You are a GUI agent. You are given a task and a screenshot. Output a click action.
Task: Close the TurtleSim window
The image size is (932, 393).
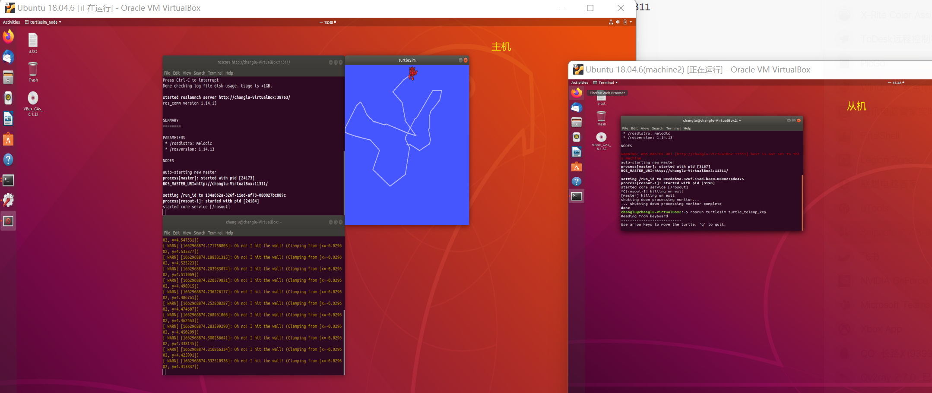pos(466,60)
